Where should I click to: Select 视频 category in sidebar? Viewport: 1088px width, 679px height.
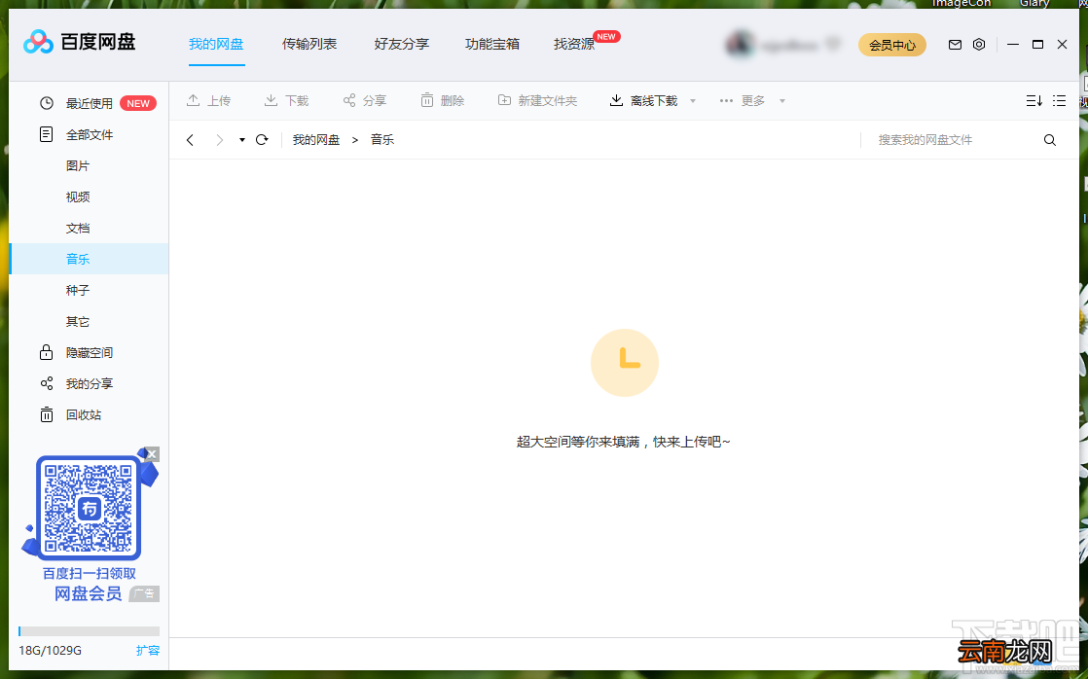(x=78, y=197)
